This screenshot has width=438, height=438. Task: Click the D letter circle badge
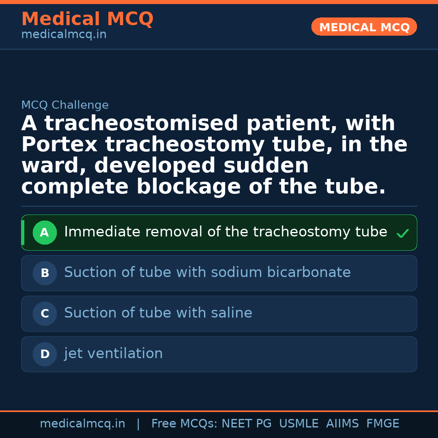(x=45, y=354)
